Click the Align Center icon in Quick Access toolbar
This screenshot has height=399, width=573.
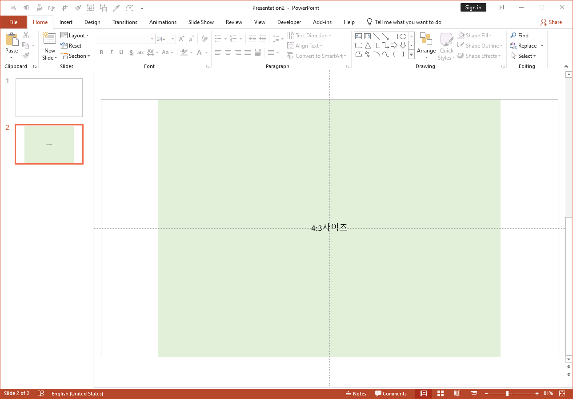pos(13,8)
